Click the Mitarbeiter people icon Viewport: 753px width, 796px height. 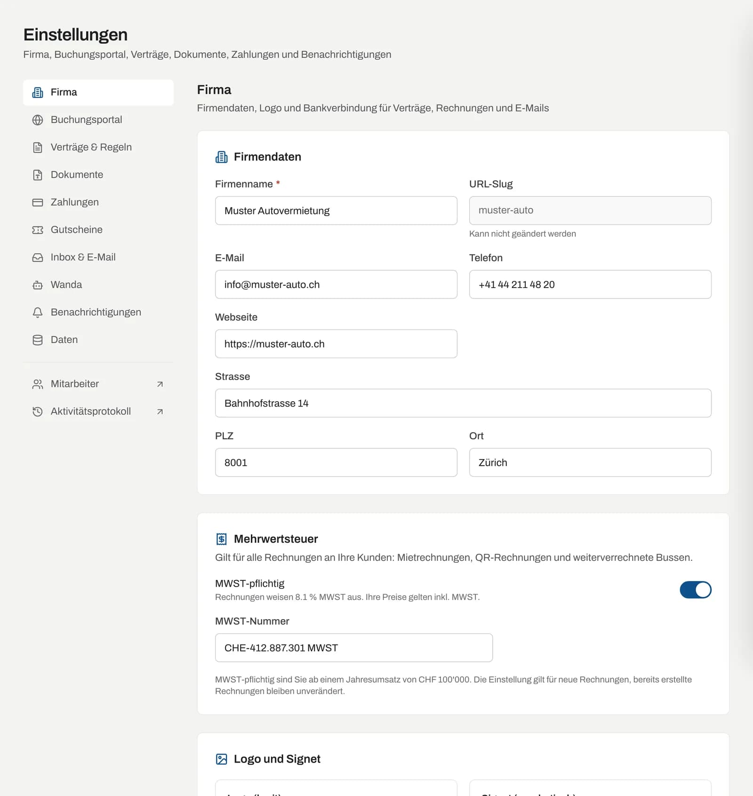38,384
